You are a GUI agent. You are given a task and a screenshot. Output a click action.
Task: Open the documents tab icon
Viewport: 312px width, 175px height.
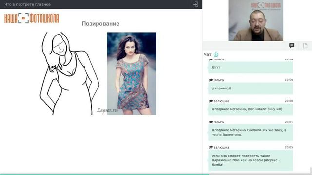pos(305,46)
